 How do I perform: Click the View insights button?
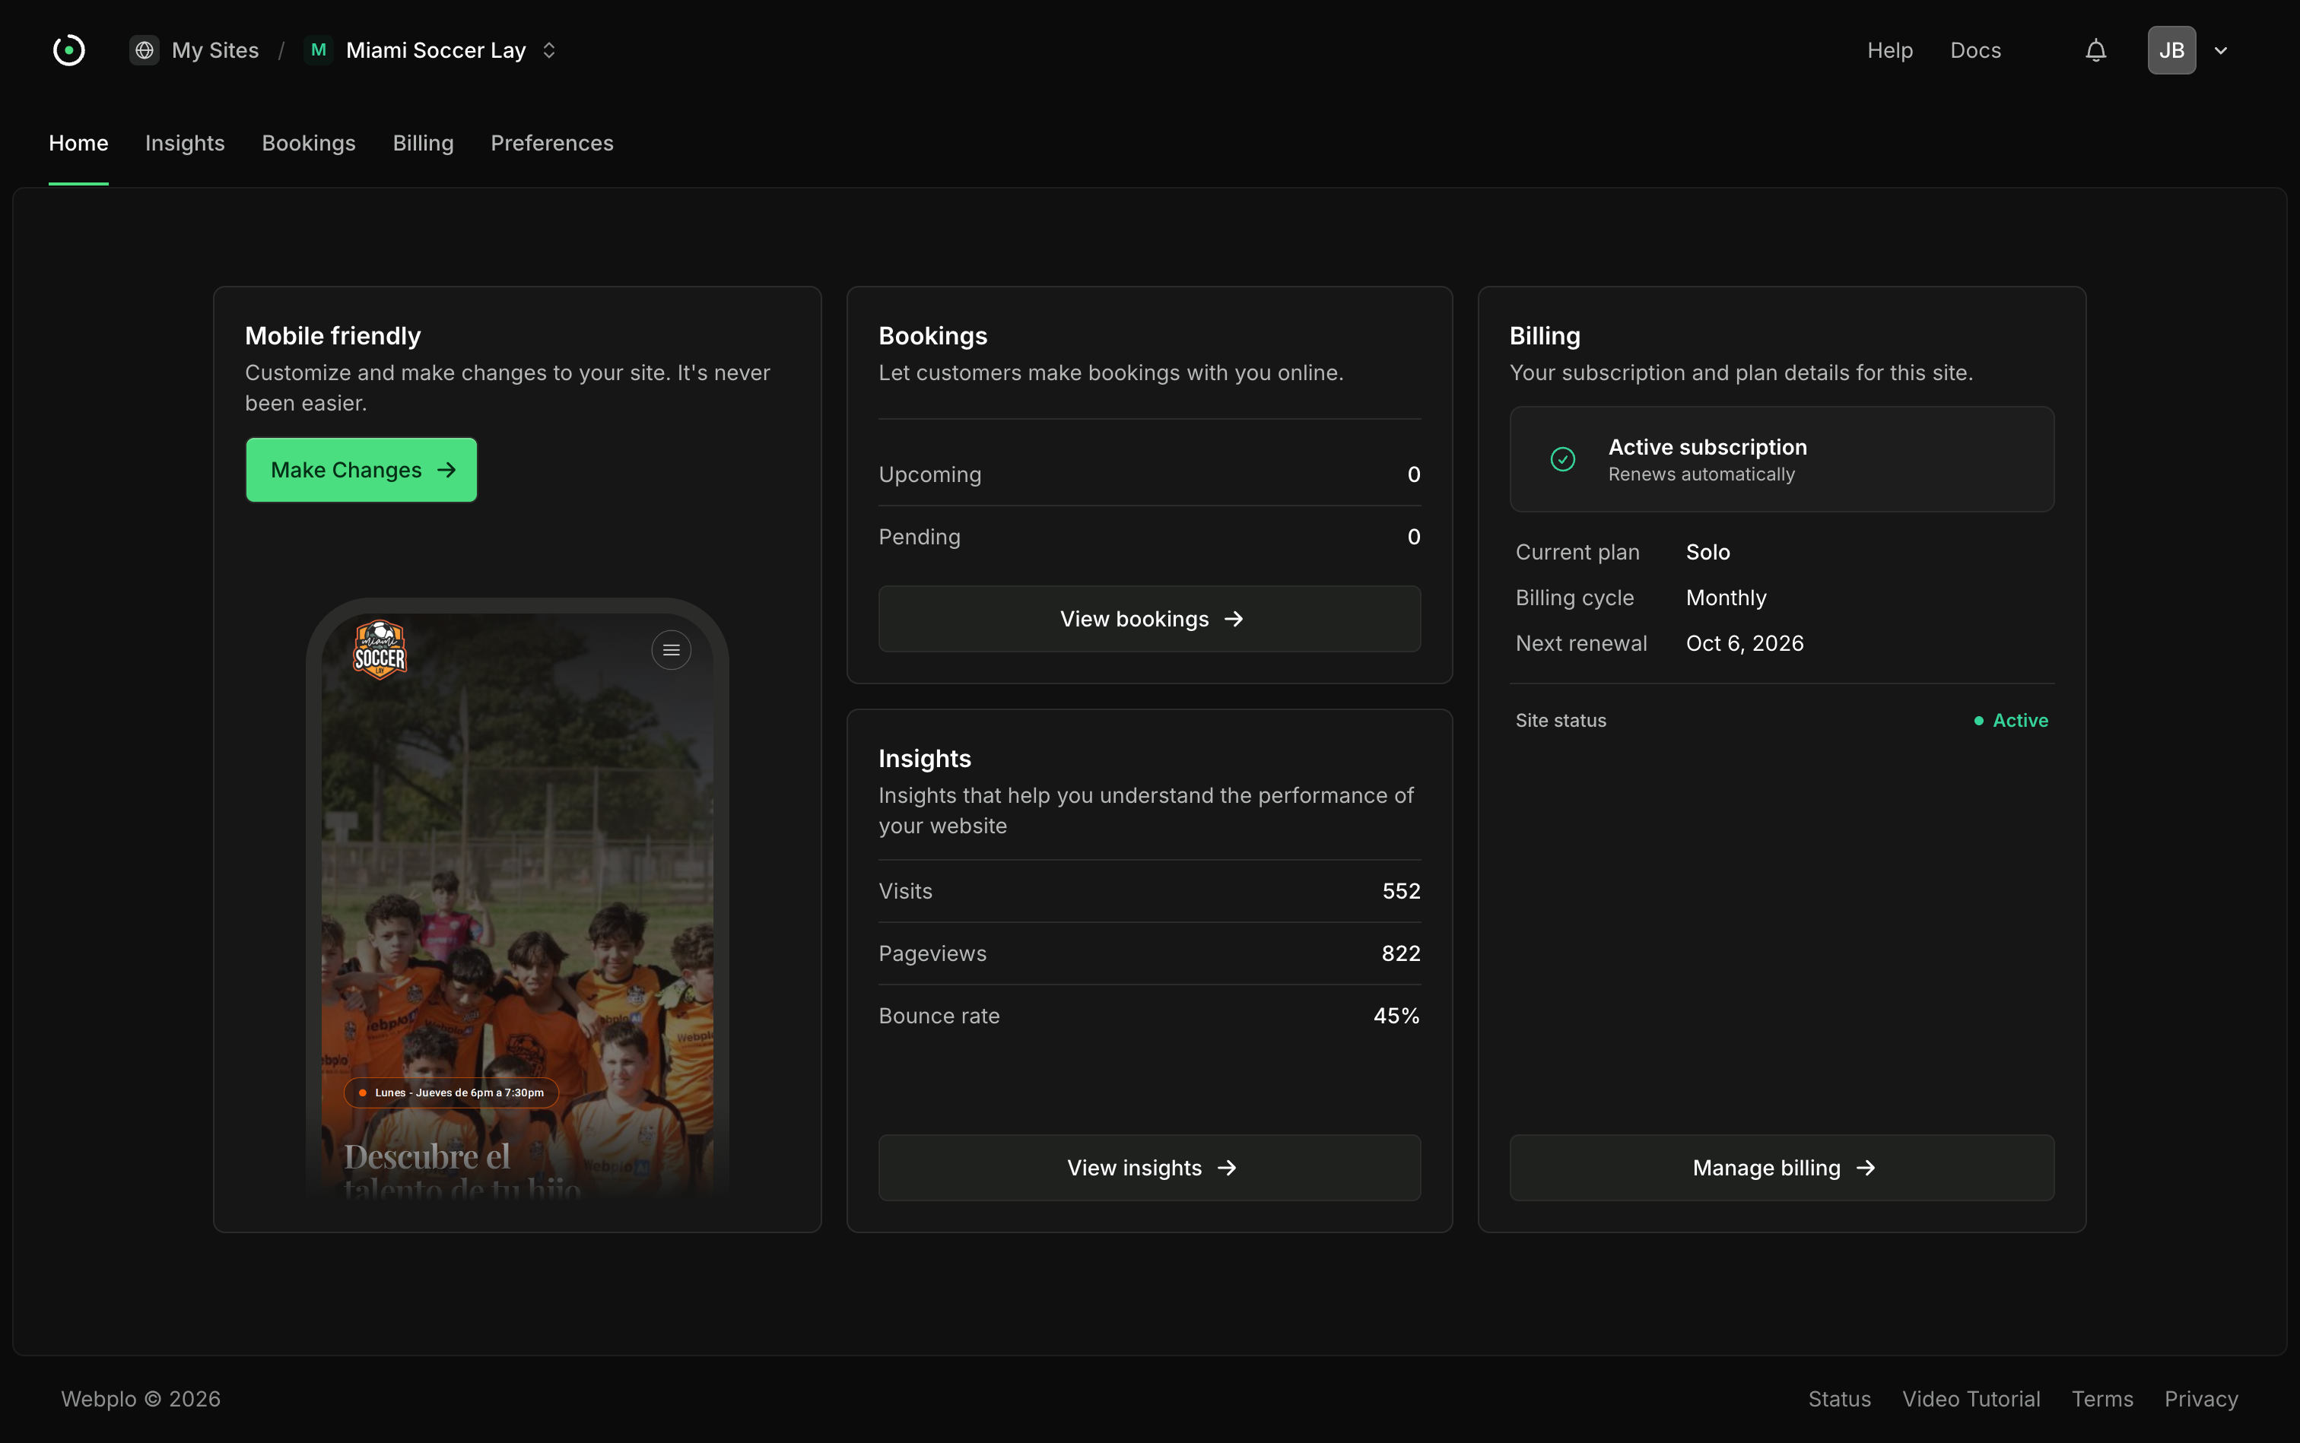(1149, 1167)
